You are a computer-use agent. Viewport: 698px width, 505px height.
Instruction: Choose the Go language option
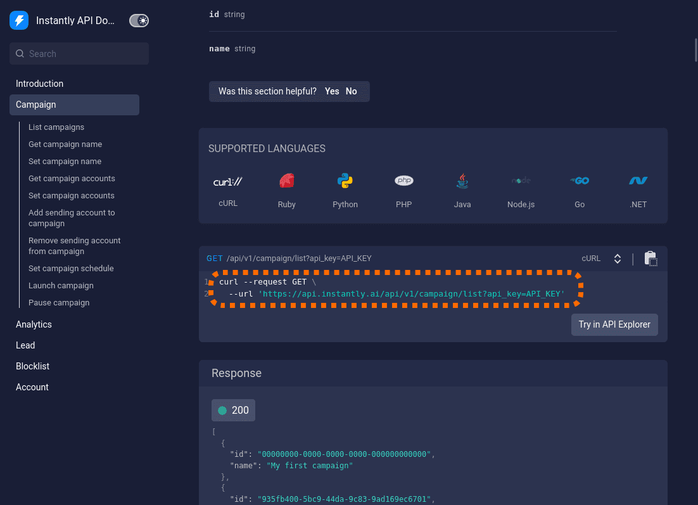coord(580,188)
